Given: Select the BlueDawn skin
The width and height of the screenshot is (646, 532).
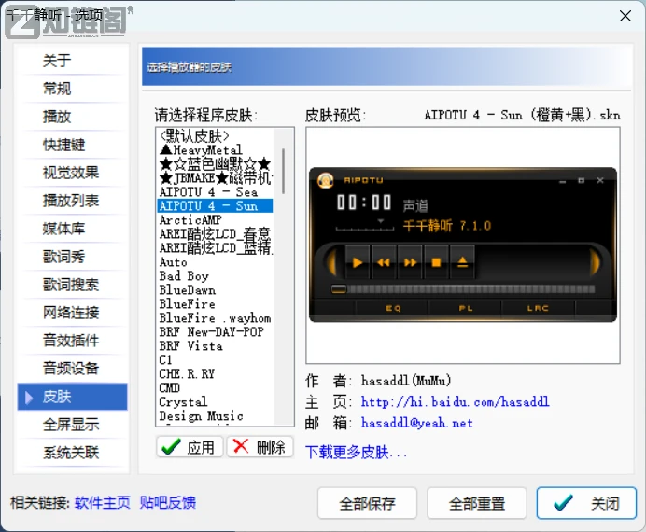Looking at the screenshot, I should coord(215,290).
